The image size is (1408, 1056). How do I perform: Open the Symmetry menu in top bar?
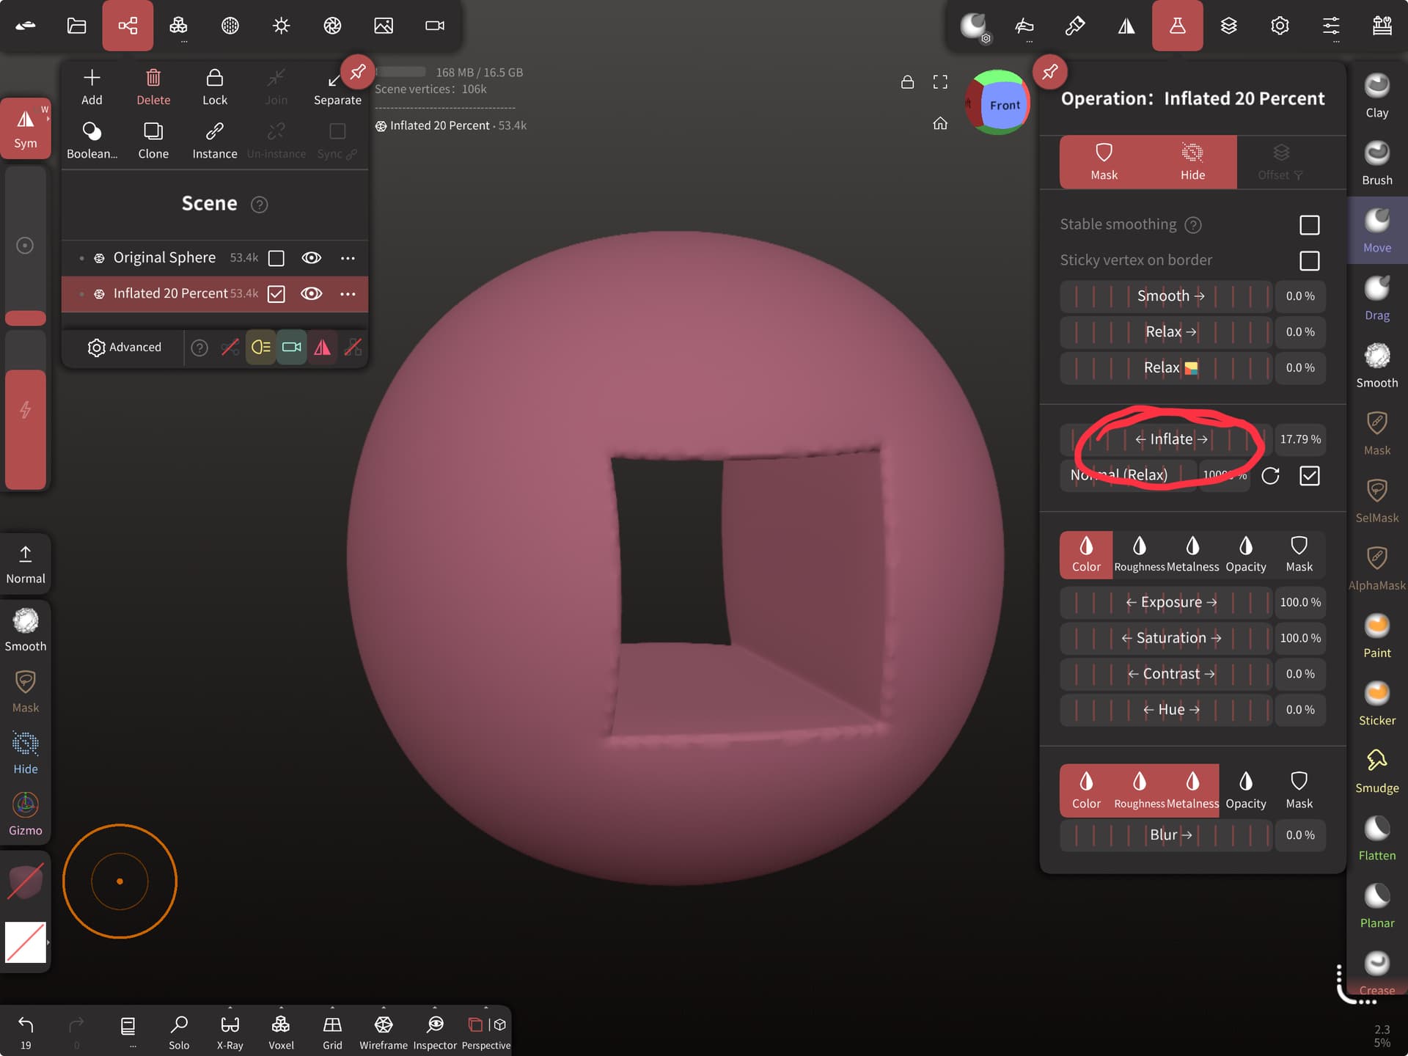click(x=1126, y=26)
